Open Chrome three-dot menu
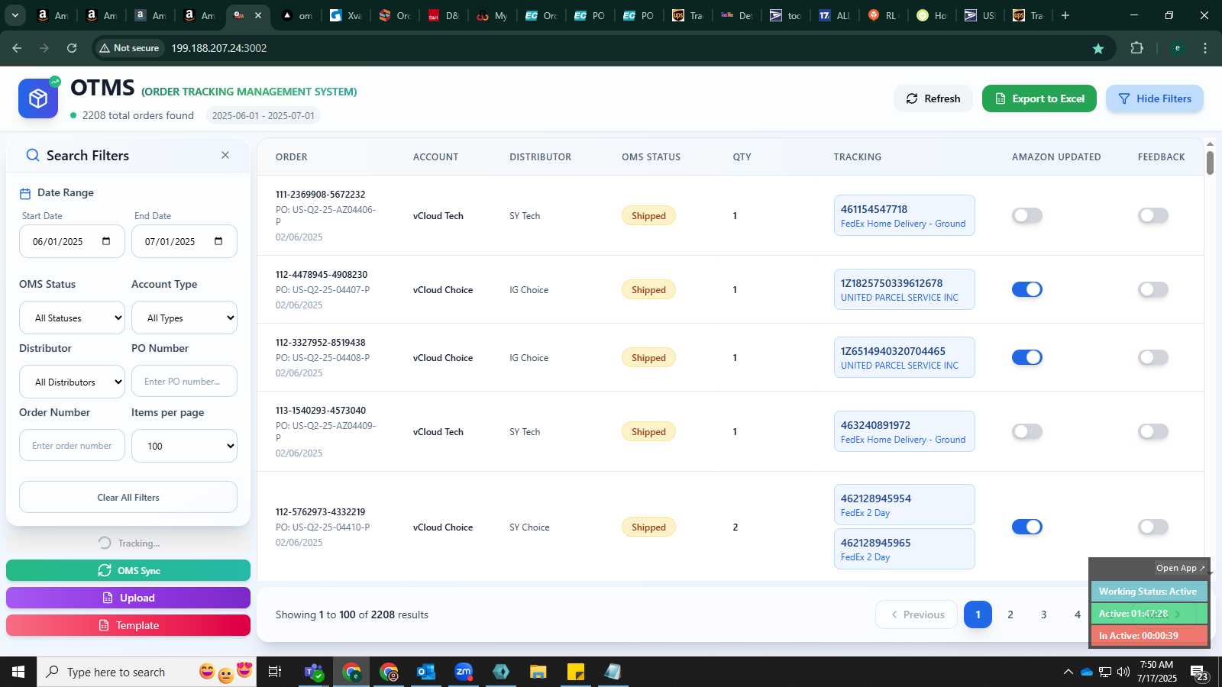 click(1205, 48)
